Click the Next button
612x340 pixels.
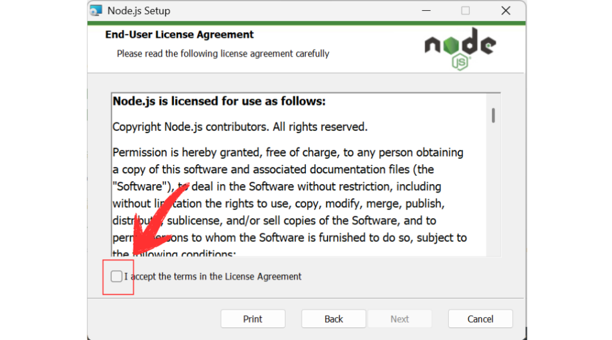400,319
